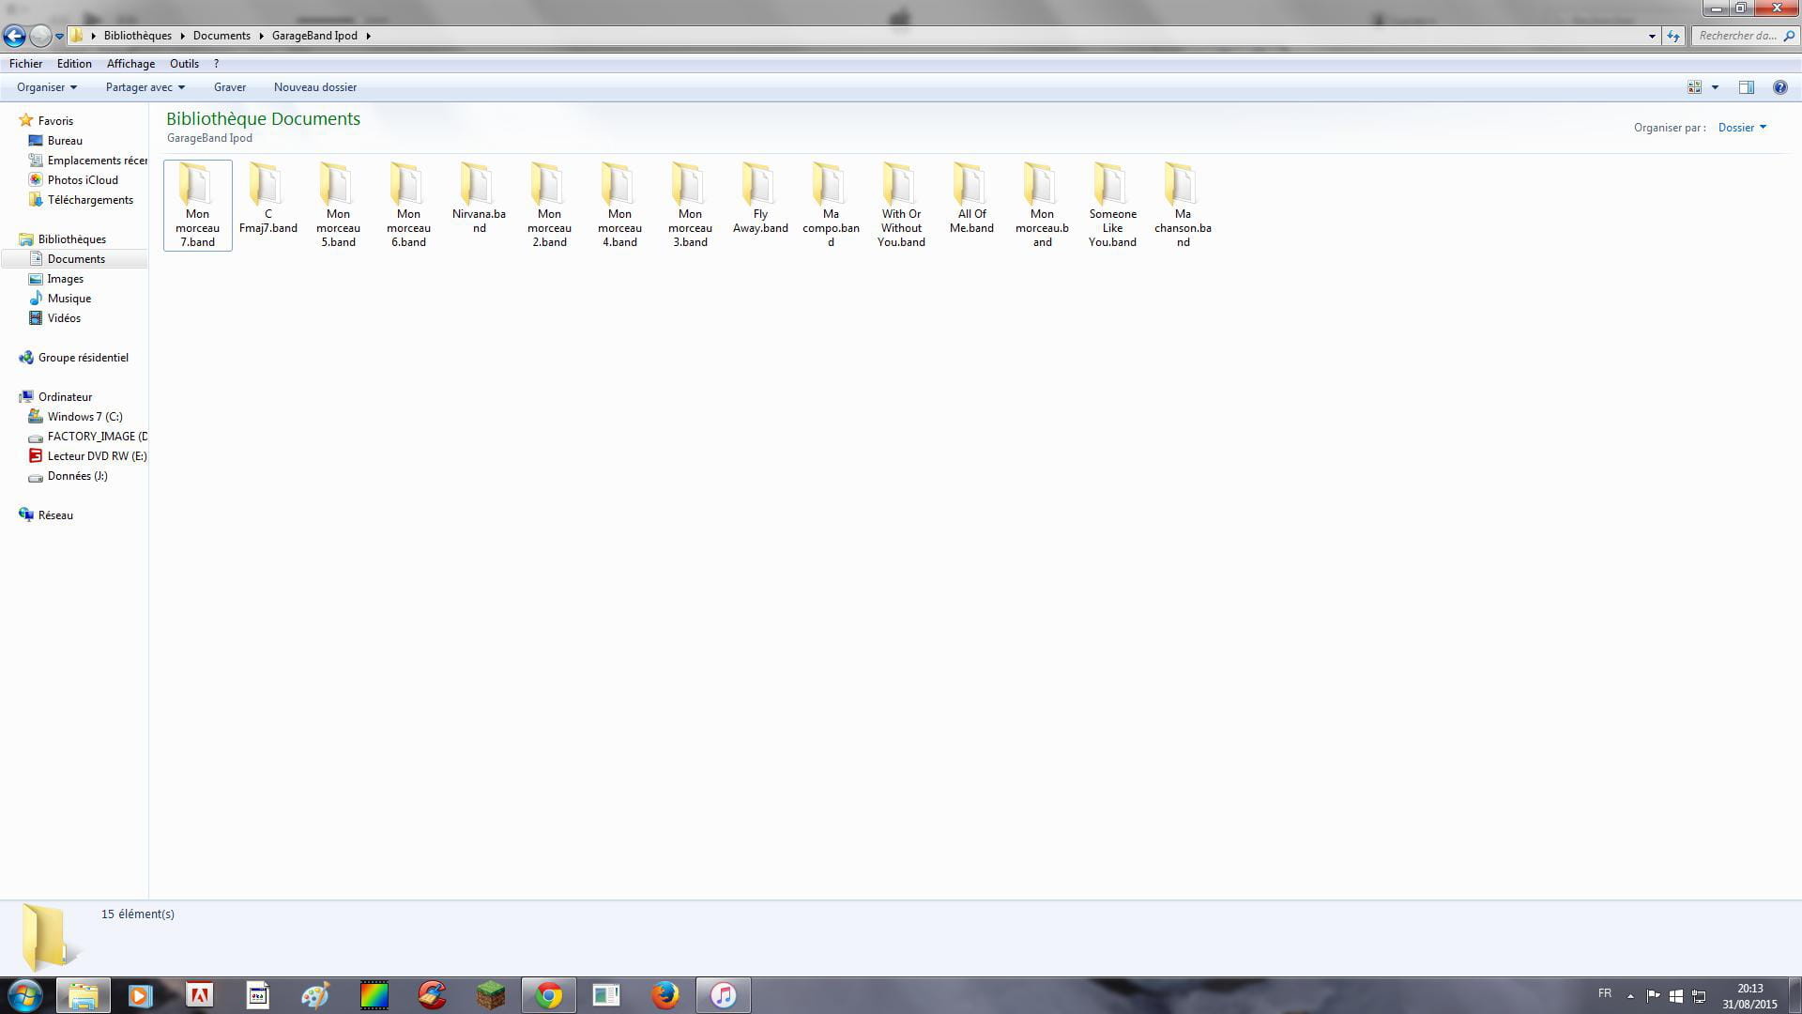Image resolution: width=1802 pixels, height=1014 pixels.
Task: Open Google Chrome in the taskbar
Action: [x=548, y=995]
